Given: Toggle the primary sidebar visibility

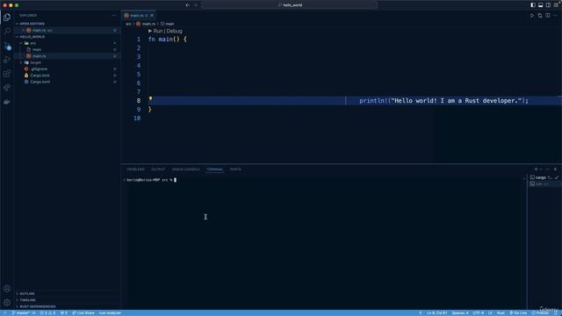Looking at the screenshot, I should click(x=533, y=5).
